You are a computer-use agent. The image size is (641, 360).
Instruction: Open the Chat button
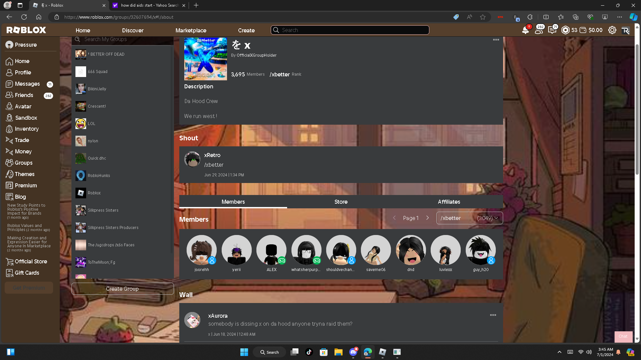click(623, 336)
